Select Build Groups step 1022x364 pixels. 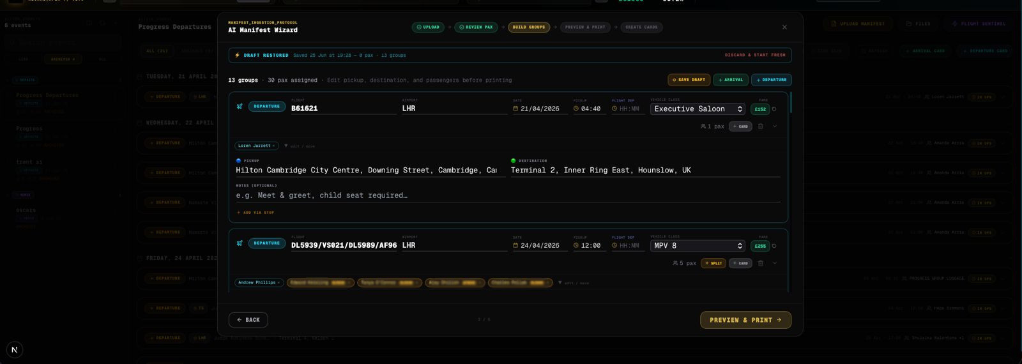click(529, 27)
